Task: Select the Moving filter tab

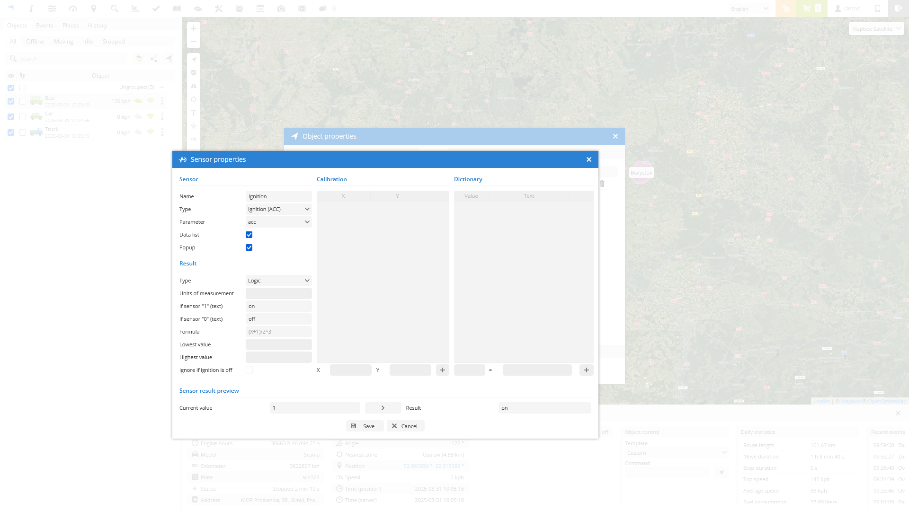Action: tap(63, 42)
